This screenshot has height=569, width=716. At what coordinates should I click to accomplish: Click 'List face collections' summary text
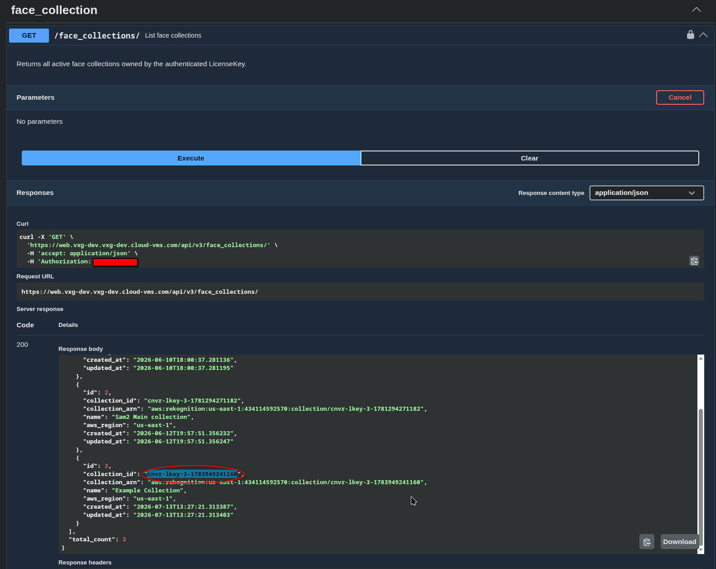[173, 35]
